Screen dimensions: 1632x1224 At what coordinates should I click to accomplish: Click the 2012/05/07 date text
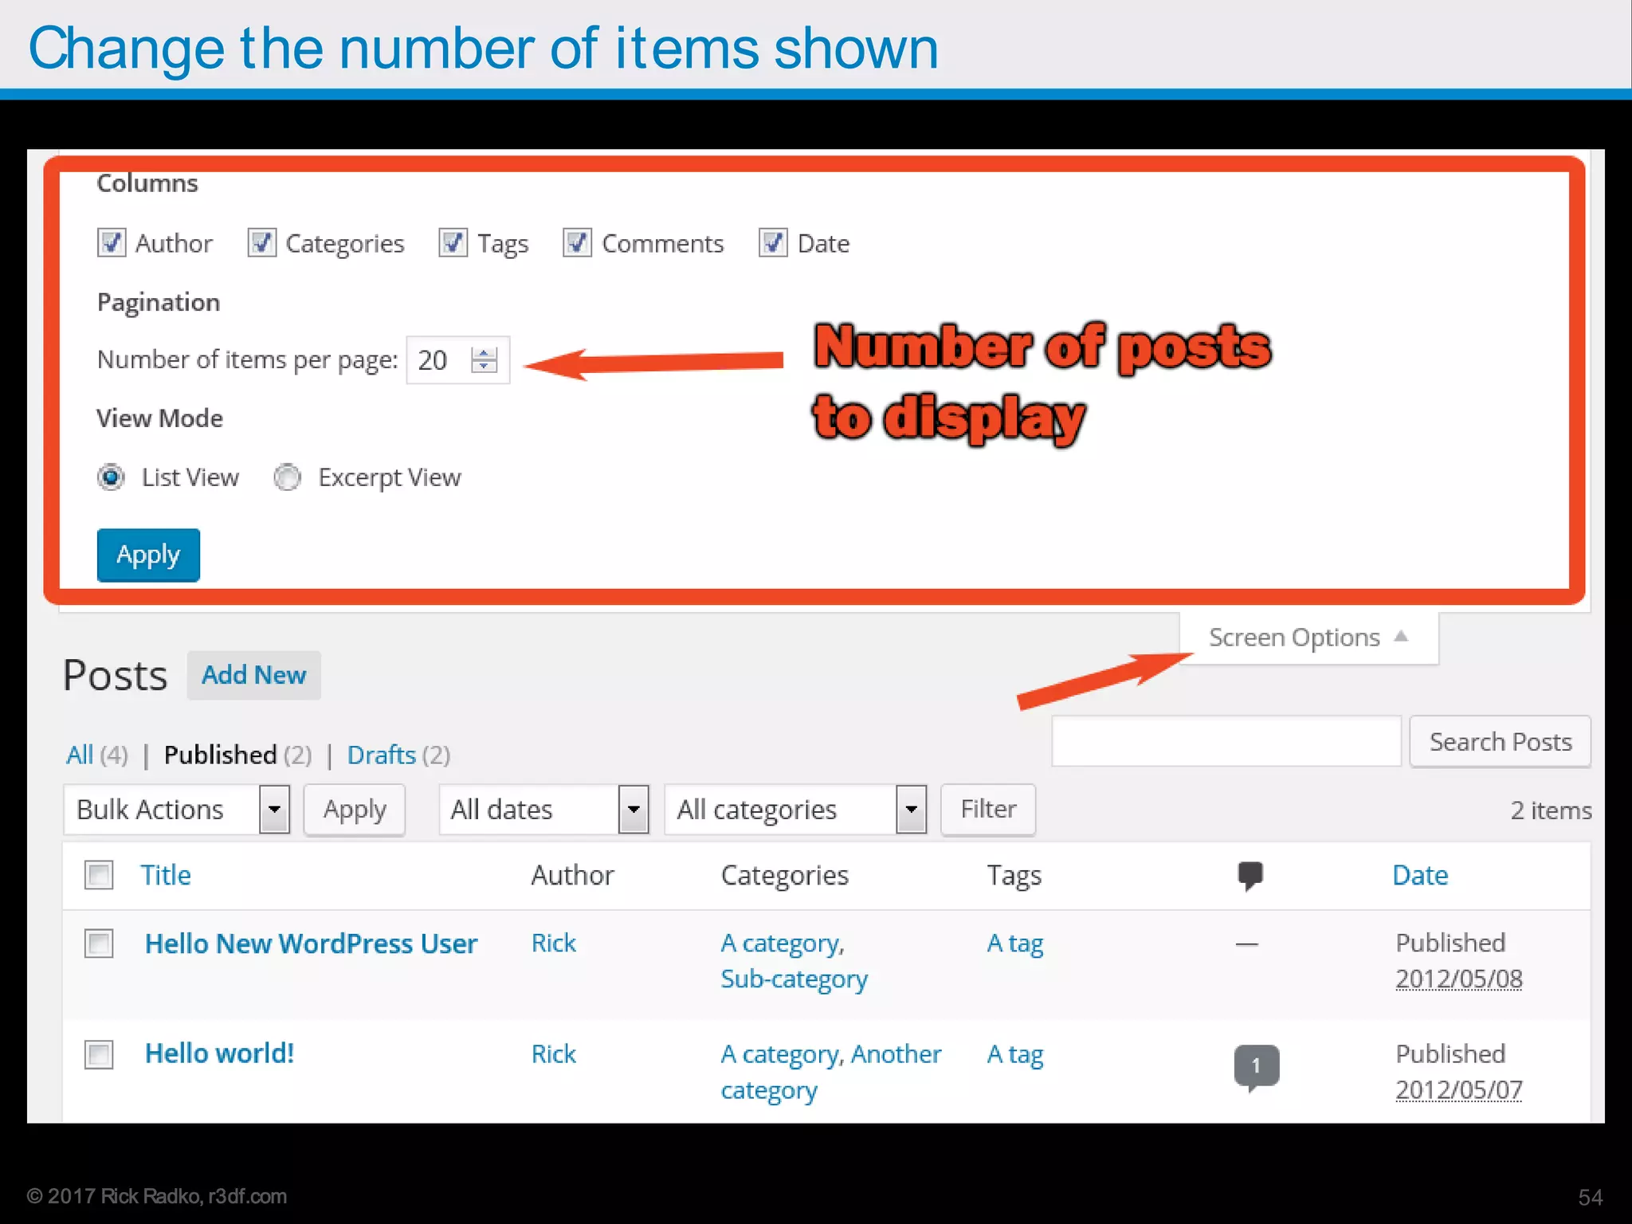pyautogui.click(x=1459, y=1090)
